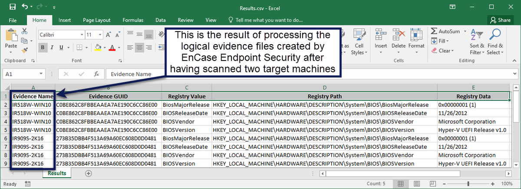Apply red font color
521x189 pixels.
[x=112, y=47]
